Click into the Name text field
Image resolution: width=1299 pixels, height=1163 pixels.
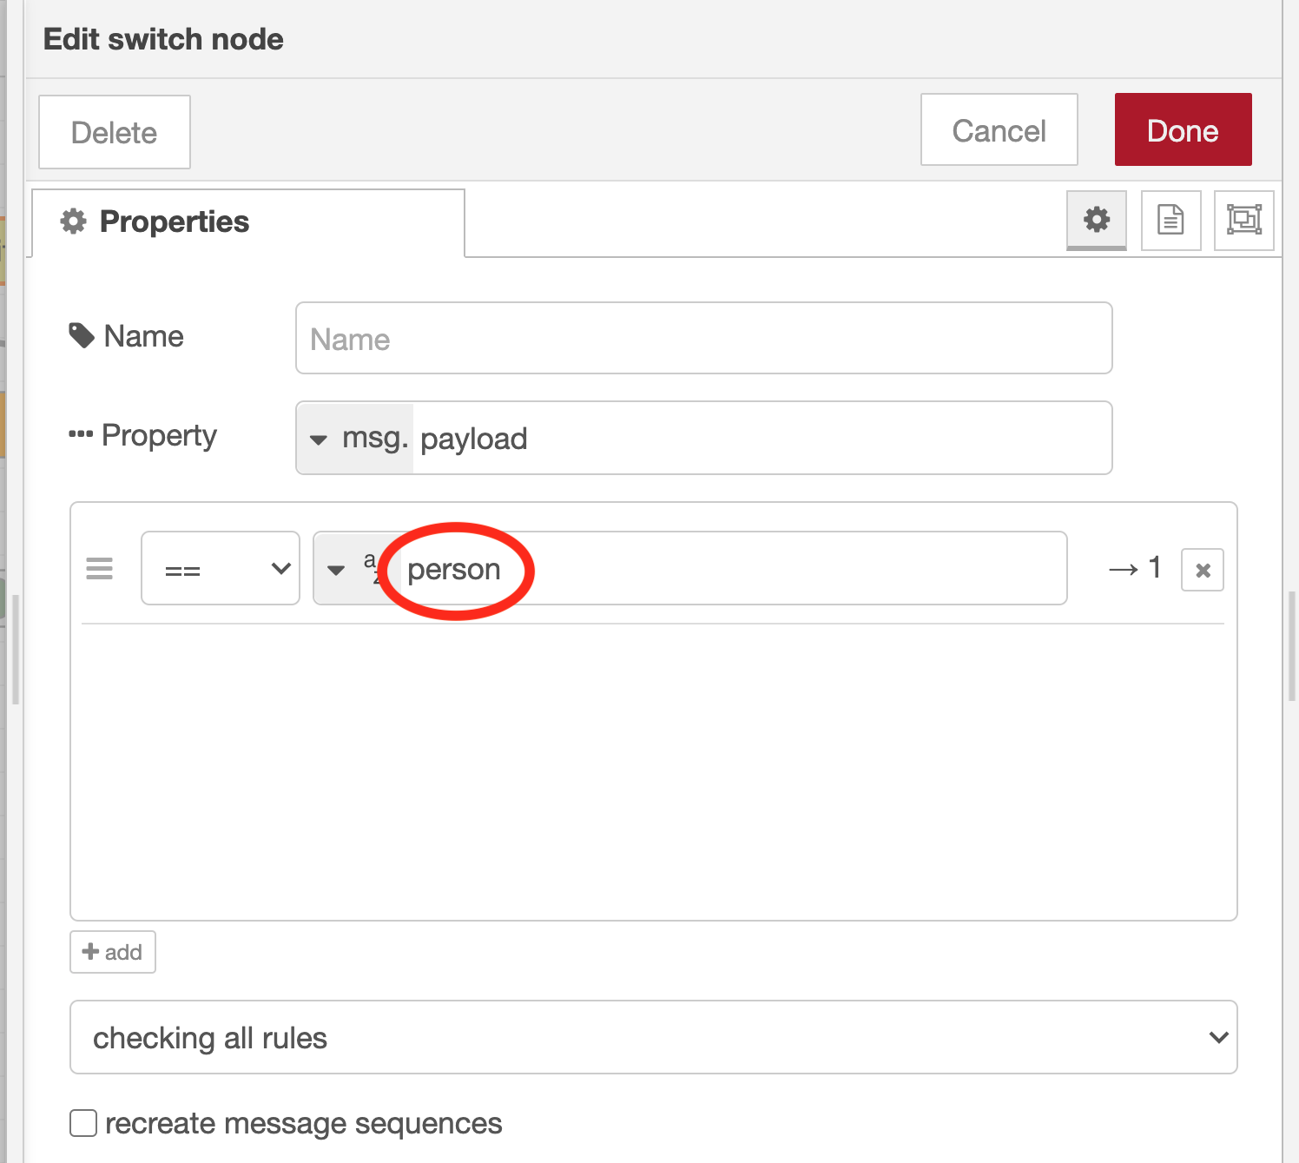703,339
